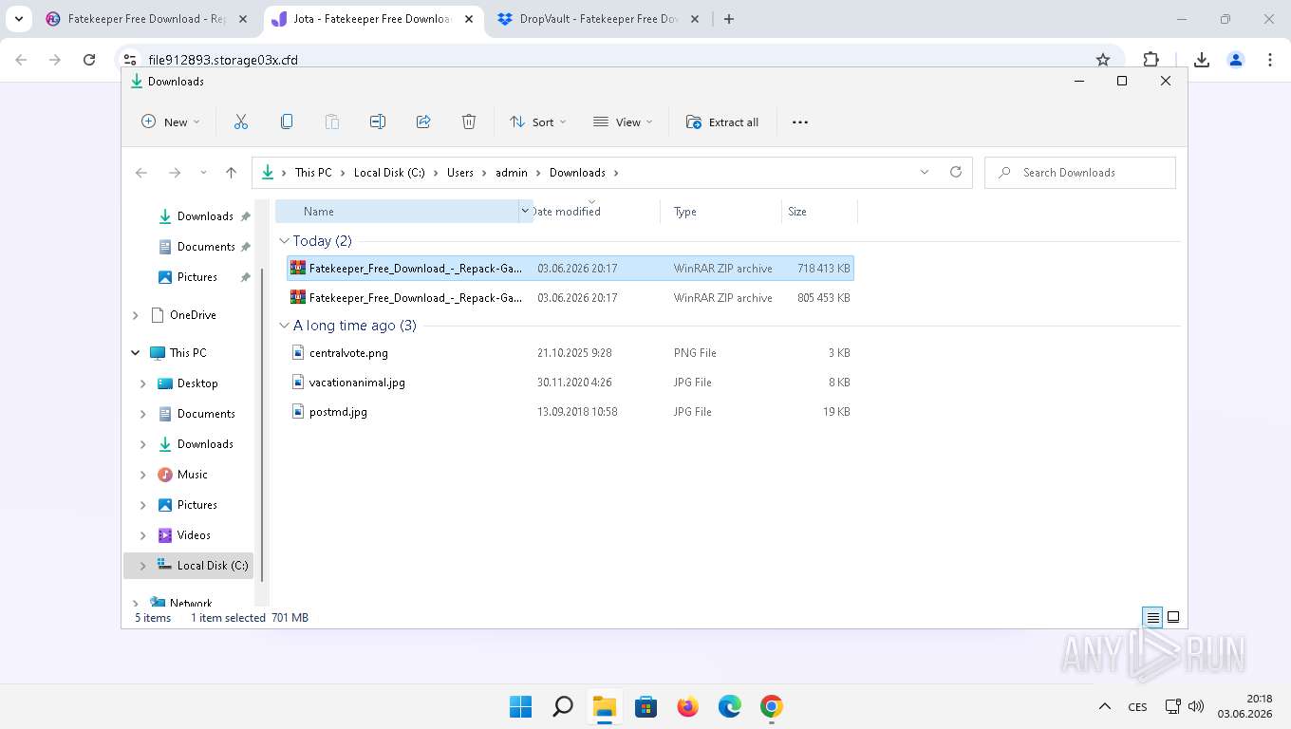This screenshot has height=729, width=1291.
Task: Open Chrome profile avatar
Action: pyautogui.click(x=1236, y=59)
